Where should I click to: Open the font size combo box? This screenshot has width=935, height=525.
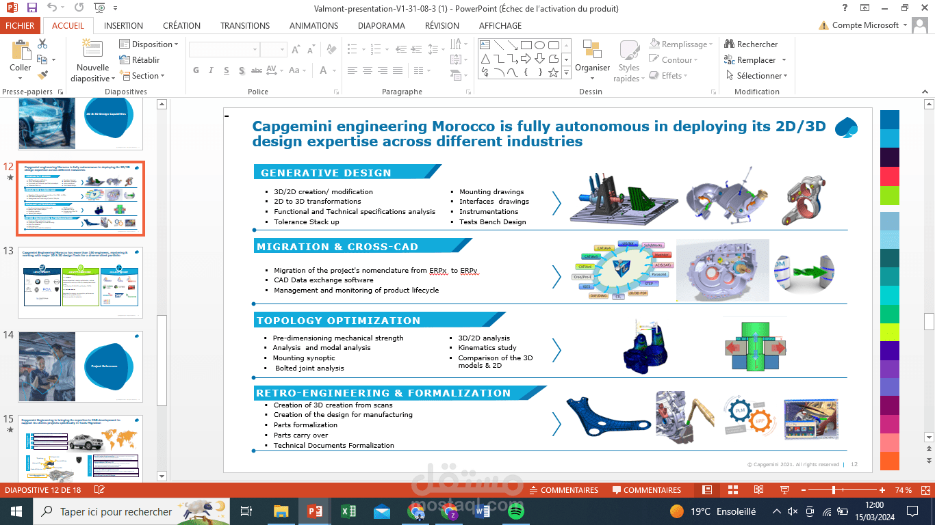tap(273, 50)
